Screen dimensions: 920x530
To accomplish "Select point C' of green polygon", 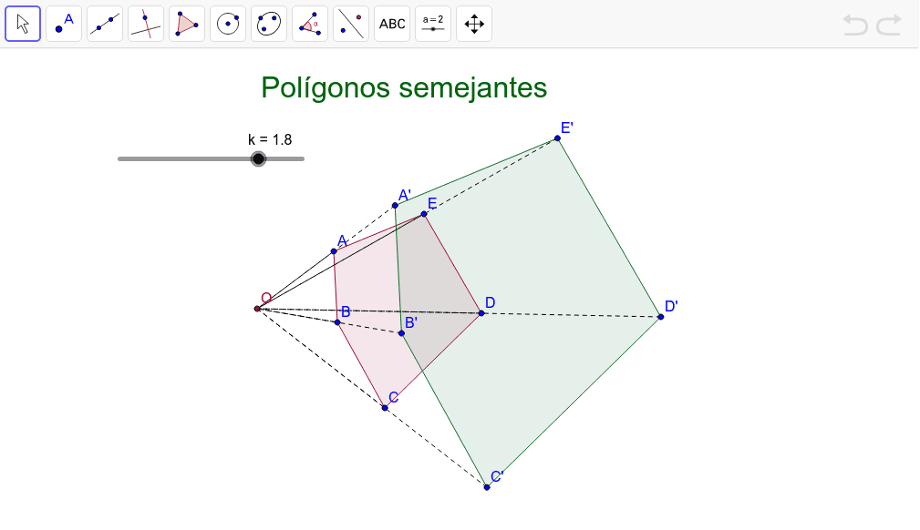I will (x=487, y=487).
